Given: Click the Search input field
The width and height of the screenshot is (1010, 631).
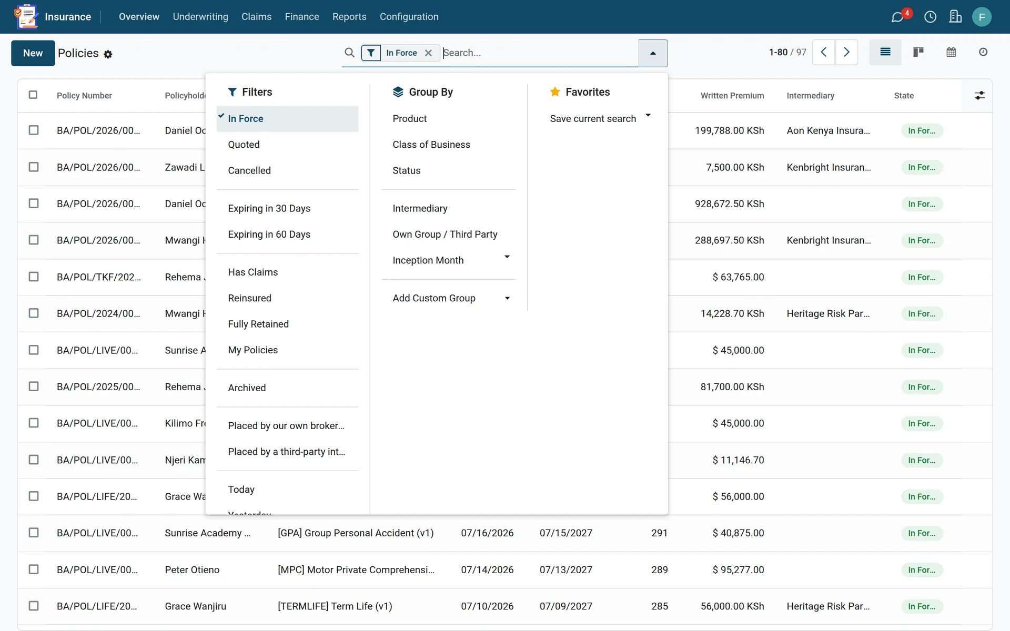Looking at the screenshot, I should pyautogui.click(x=539, y=53).
